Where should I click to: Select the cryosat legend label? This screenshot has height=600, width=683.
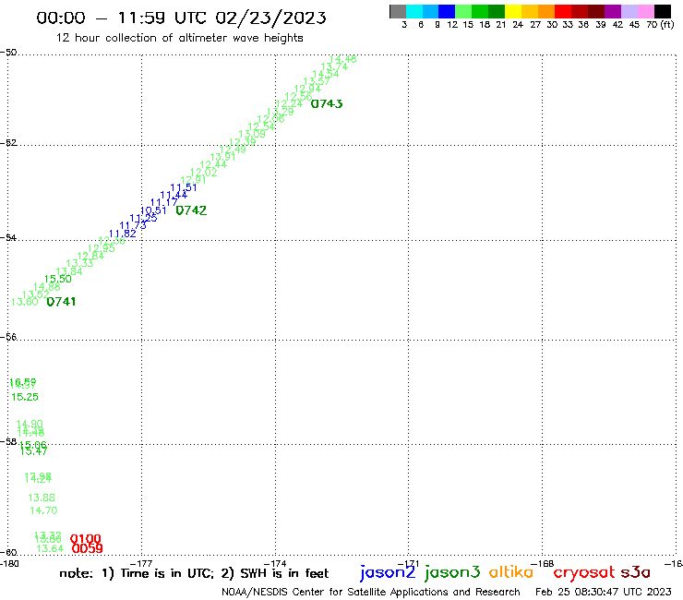584,572
